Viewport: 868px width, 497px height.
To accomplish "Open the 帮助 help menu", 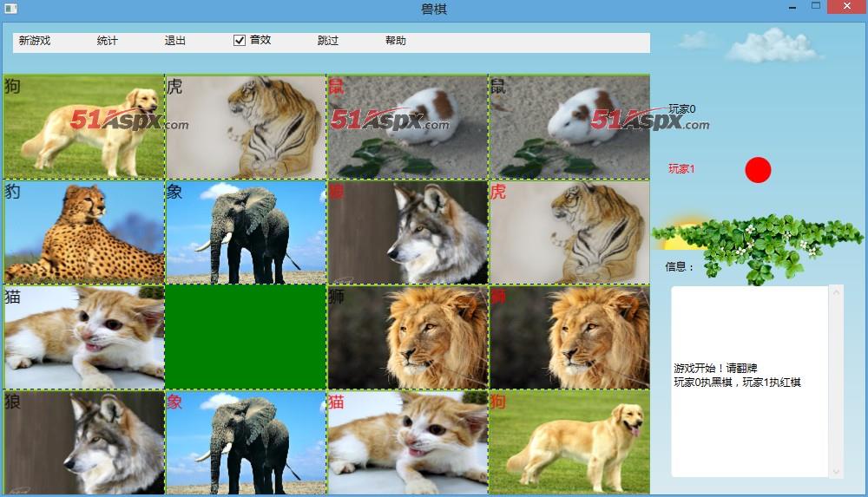I will tap(396, 41).
